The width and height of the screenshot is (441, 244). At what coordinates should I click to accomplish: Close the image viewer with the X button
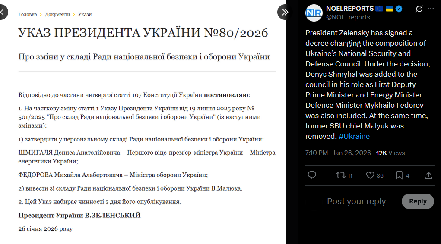coord(2,12)
